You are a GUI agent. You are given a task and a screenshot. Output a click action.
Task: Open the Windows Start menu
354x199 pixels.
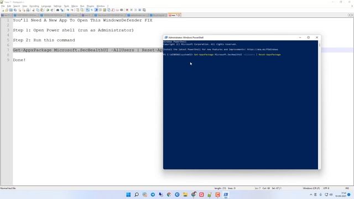click(x=128, y=195)
